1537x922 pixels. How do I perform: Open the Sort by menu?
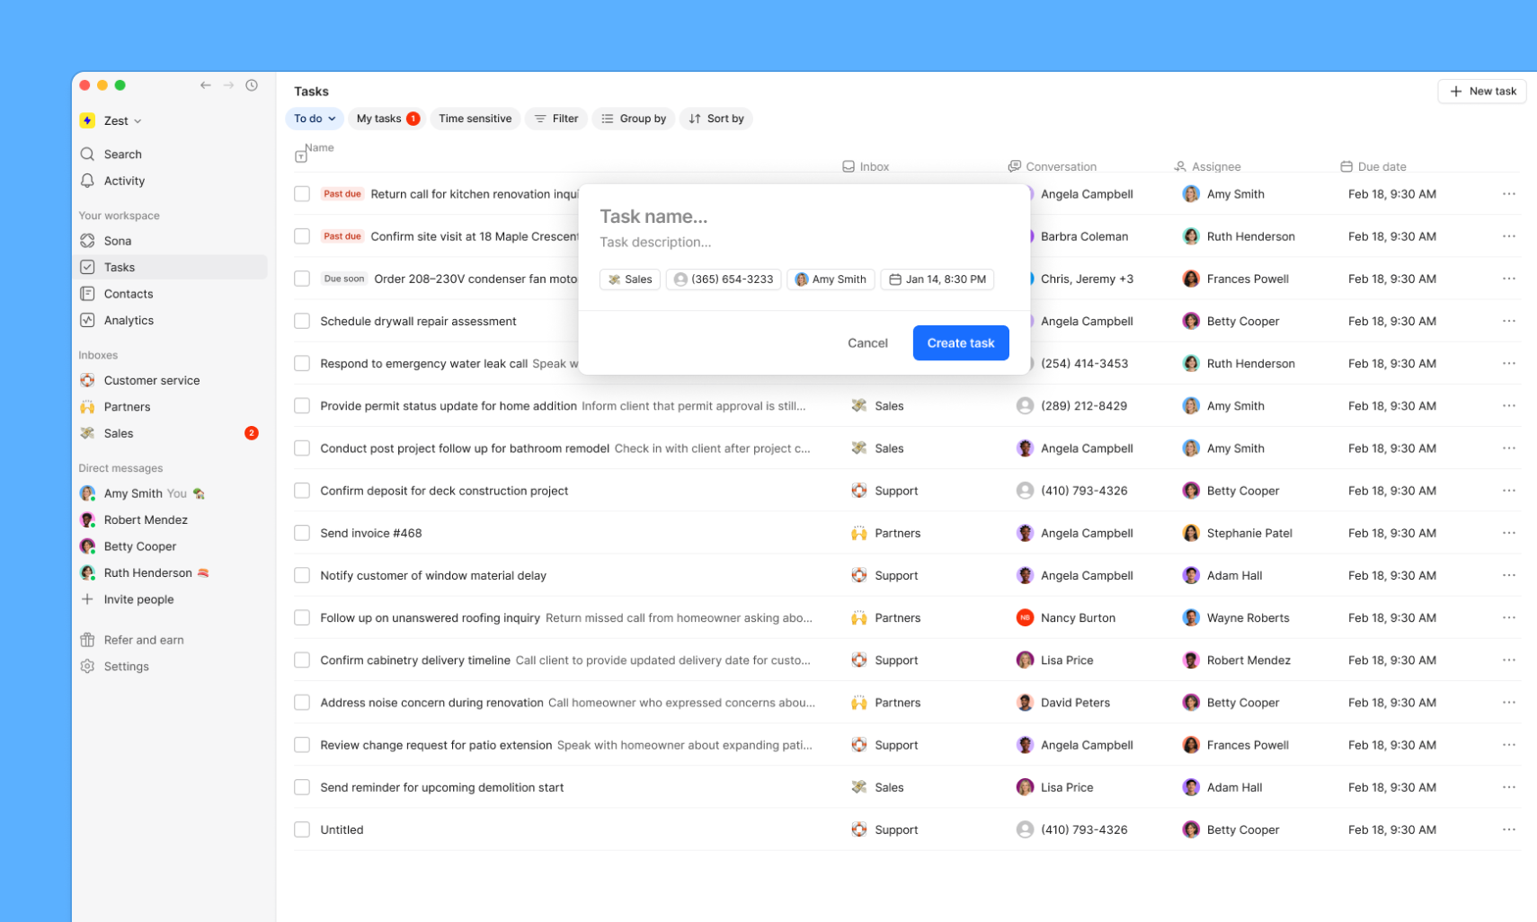click(x=716, y=119)
